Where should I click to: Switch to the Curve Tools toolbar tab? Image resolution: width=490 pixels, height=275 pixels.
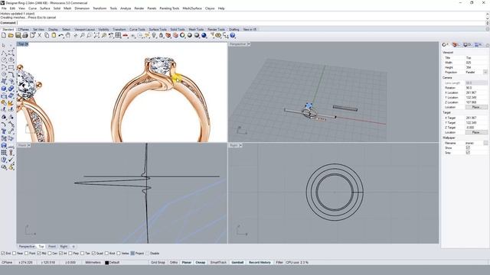pos(137,29)
